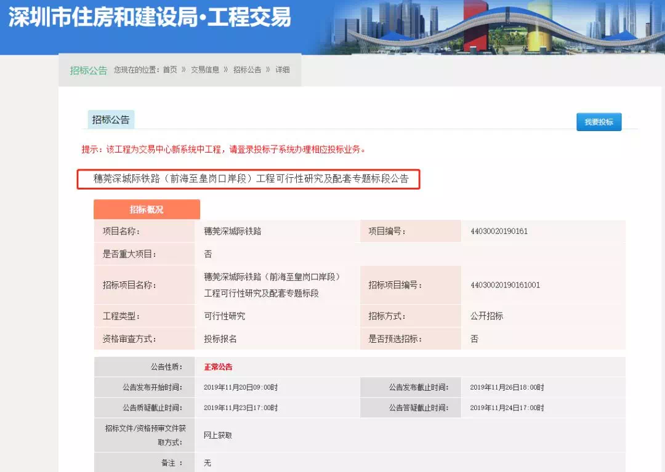Click the red 提示 notice text
Image resolution: width=665 pixels, height=472 pixels.
point(224,149)
